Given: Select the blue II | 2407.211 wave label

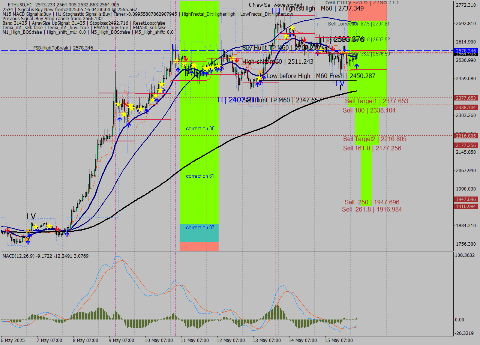Looking at the screenshot, I should (238, 100).
